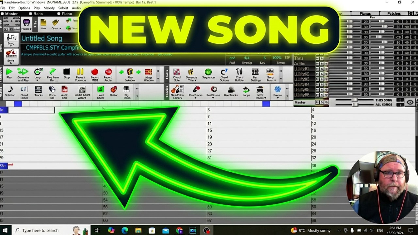Select the Piano radio button

click(x=59, y=14)
